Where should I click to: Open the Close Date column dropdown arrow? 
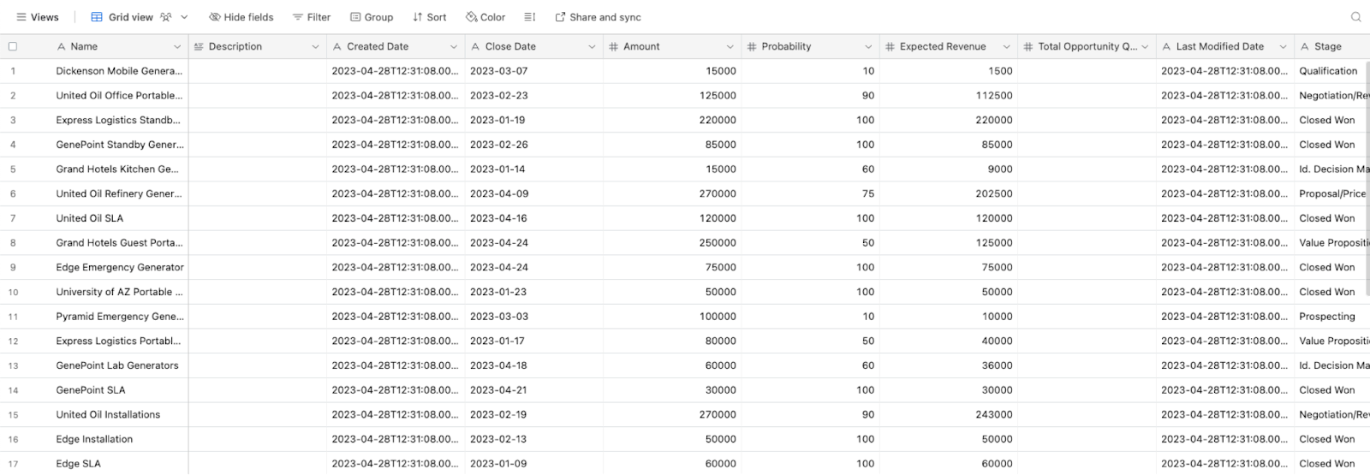(592, 47)
